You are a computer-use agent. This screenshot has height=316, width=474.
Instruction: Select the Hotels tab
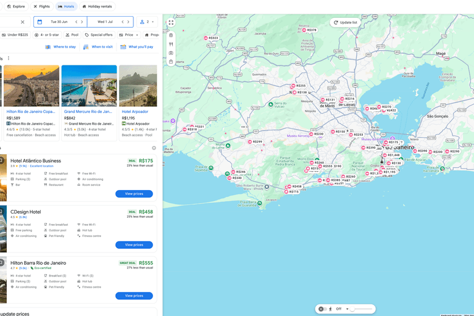tap(66, 6)
